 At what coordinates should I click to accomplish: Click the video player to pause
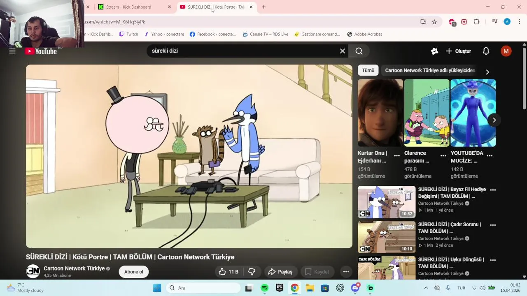[189, 156]
